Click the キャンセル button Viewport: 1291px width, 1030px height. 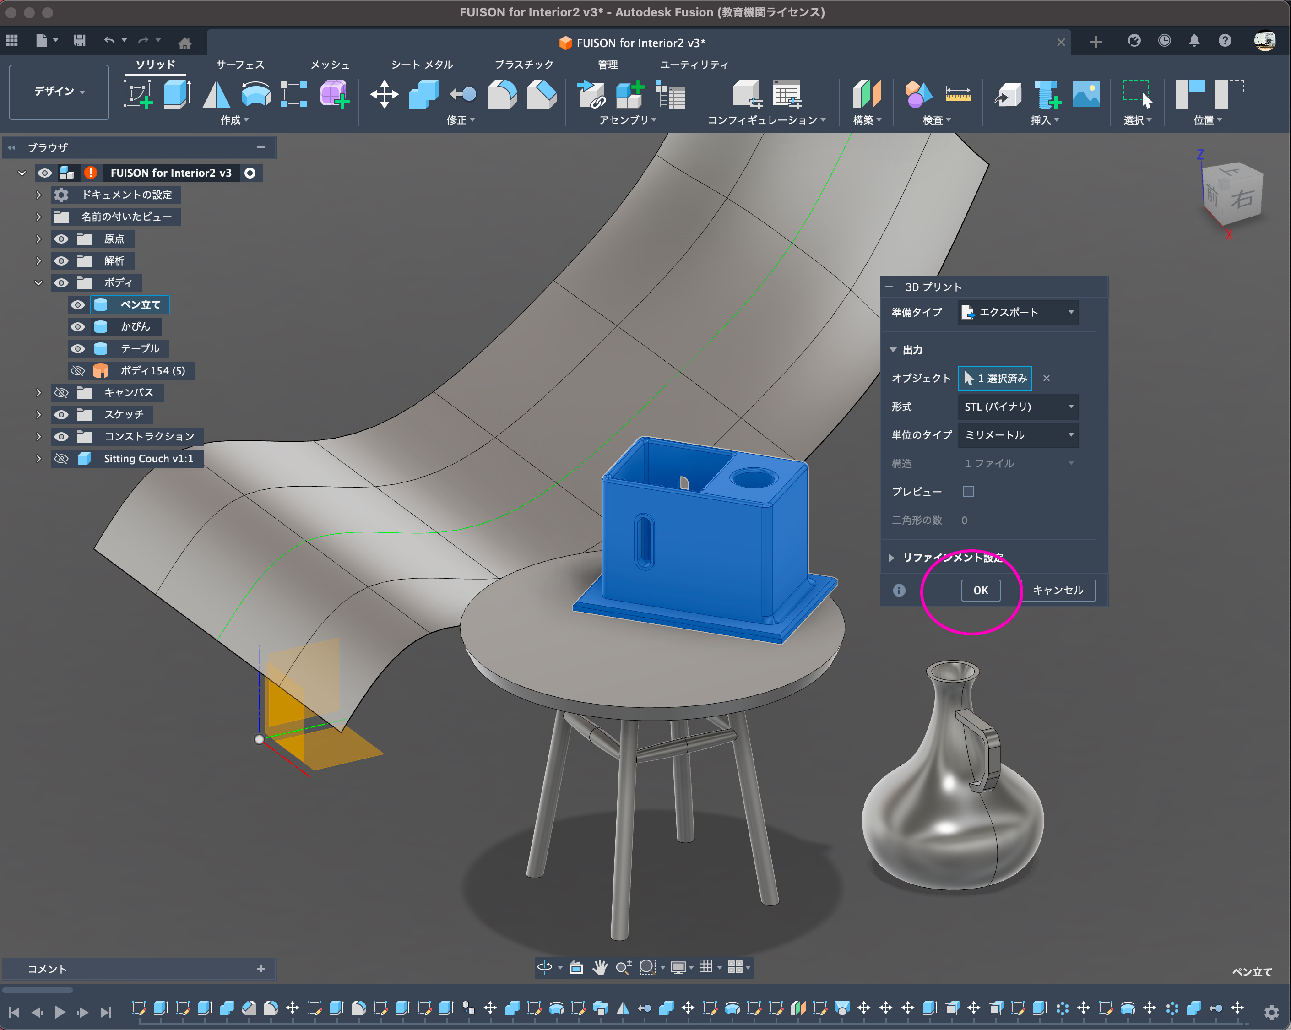pyautogui.click(x=1058, y=590)
